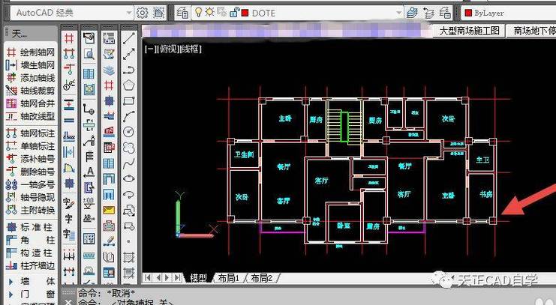Select the Polygon draw tool
556x305 pixels.
click(x=129, y=85)
